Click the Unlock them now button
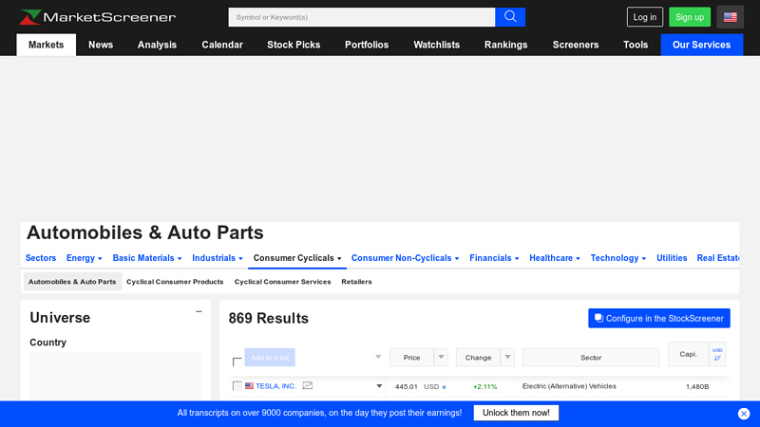This screenshot has width=760, height=427. point(516,413)
